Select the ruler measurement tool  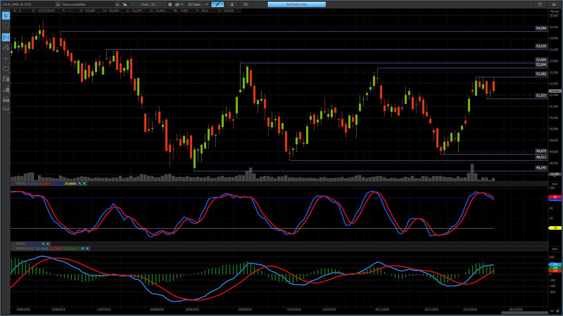click(6, 109)
